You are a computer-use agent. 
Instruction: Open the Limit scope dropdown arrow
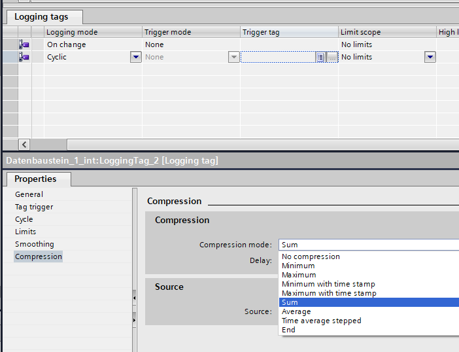click(430, 58)
